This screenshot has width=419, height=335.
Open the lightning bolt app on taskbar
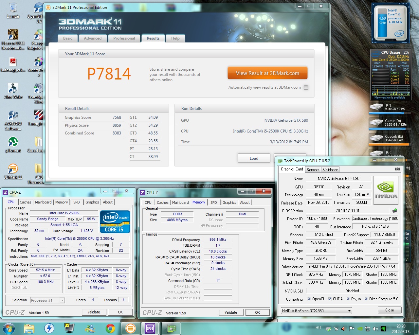pos(49,328)
